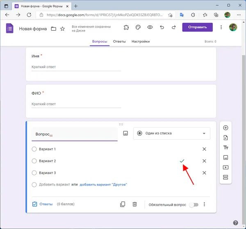Open new browser tab
246x229 pixels.
click(76, 6)
